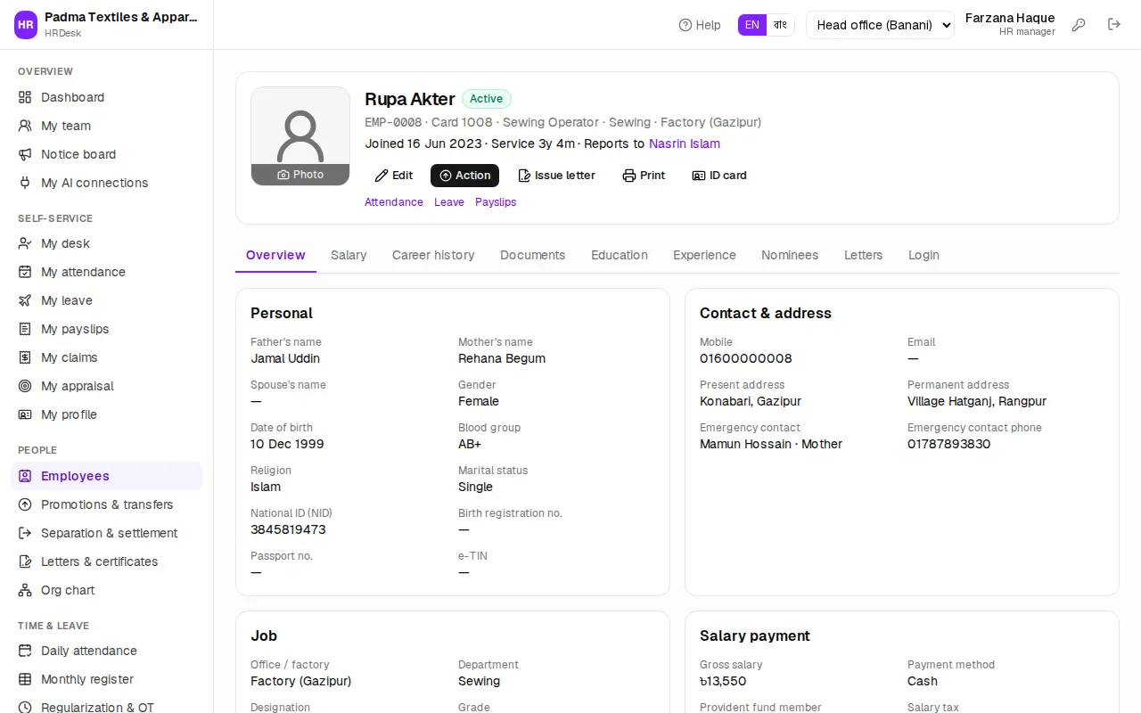Click the Edit employee button
The width and height of the screenshot is (1141, 713).
coord(394,176)
